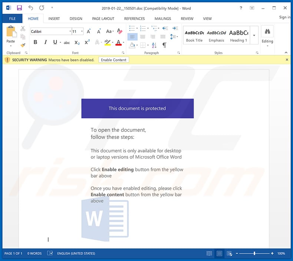Activate the Format Painter brush

click(23, 45)
